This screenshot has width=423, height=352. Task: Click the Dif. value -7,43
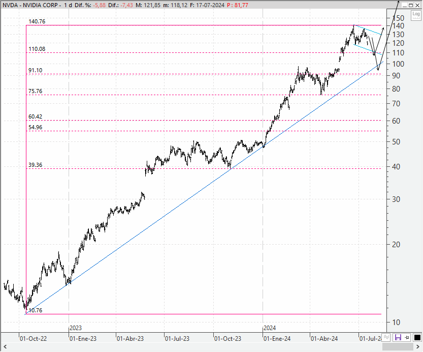pyautogui.click(x=126, y=5)
